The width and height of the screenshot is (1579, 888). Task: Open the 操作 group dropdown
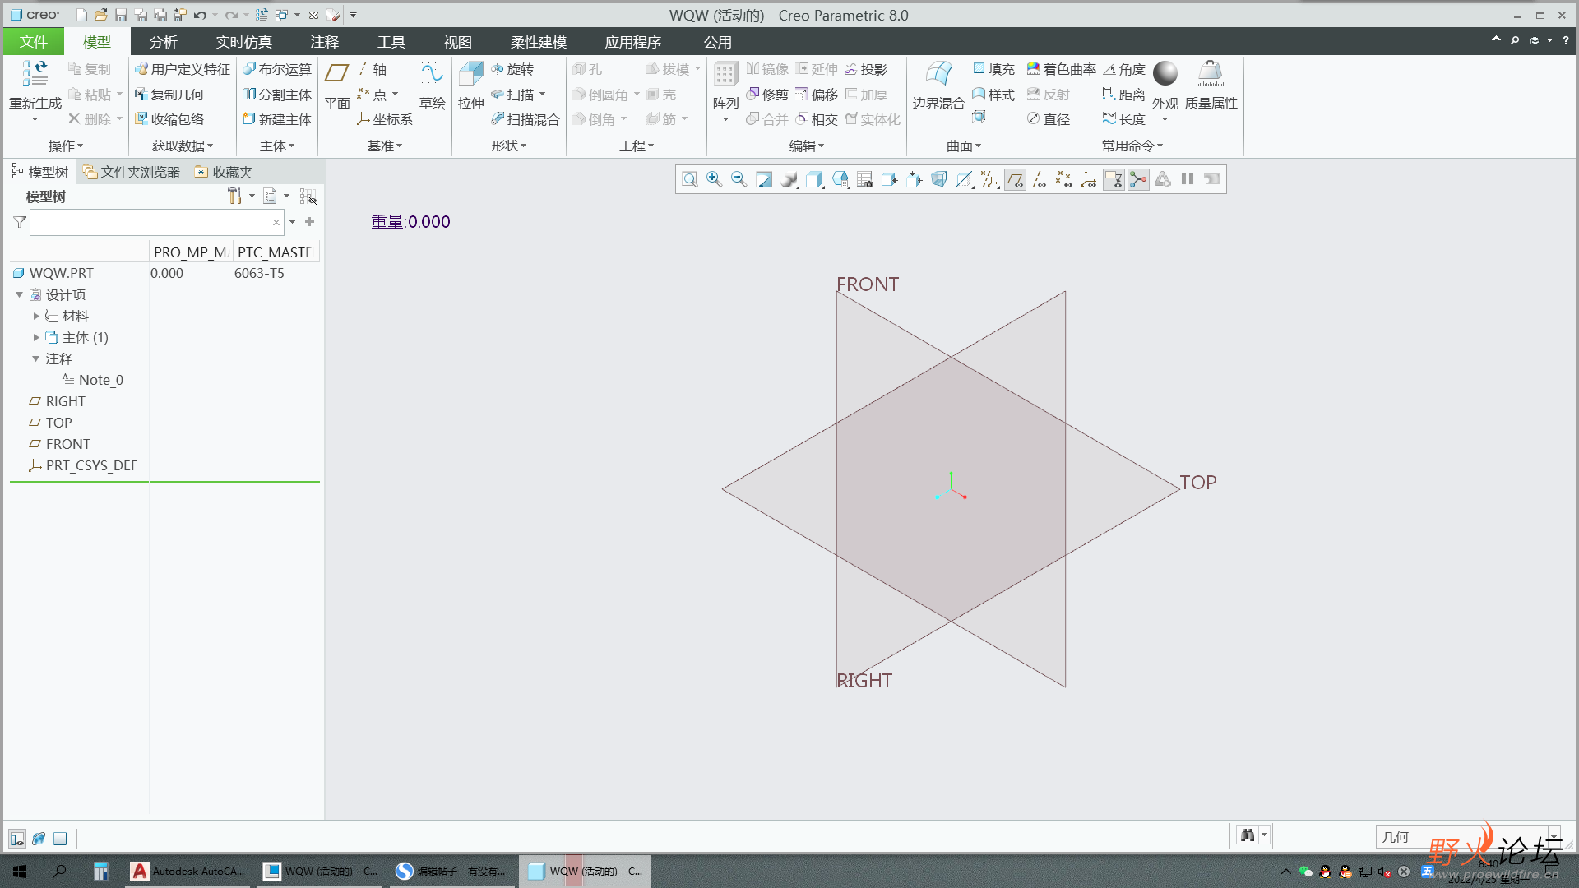66,146
